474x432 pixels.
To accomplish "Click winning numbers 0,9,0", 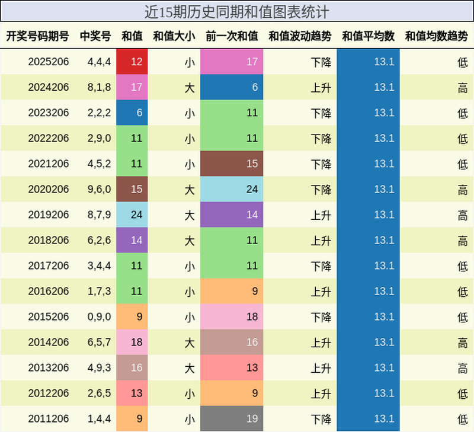I will [99, 316].
